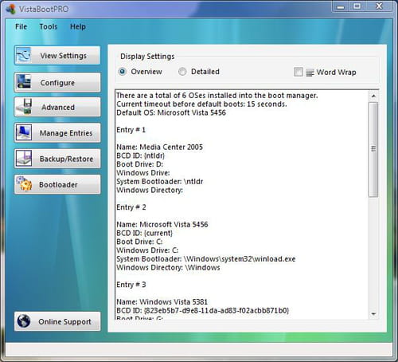Image resolution: width=398 pixels, height=362 pixels.
Task: Open the Help menu
Action: 78,26
